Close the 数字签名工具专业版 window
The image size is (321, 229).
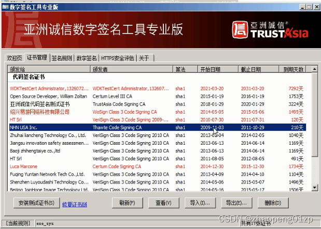[x=317, y=7]
